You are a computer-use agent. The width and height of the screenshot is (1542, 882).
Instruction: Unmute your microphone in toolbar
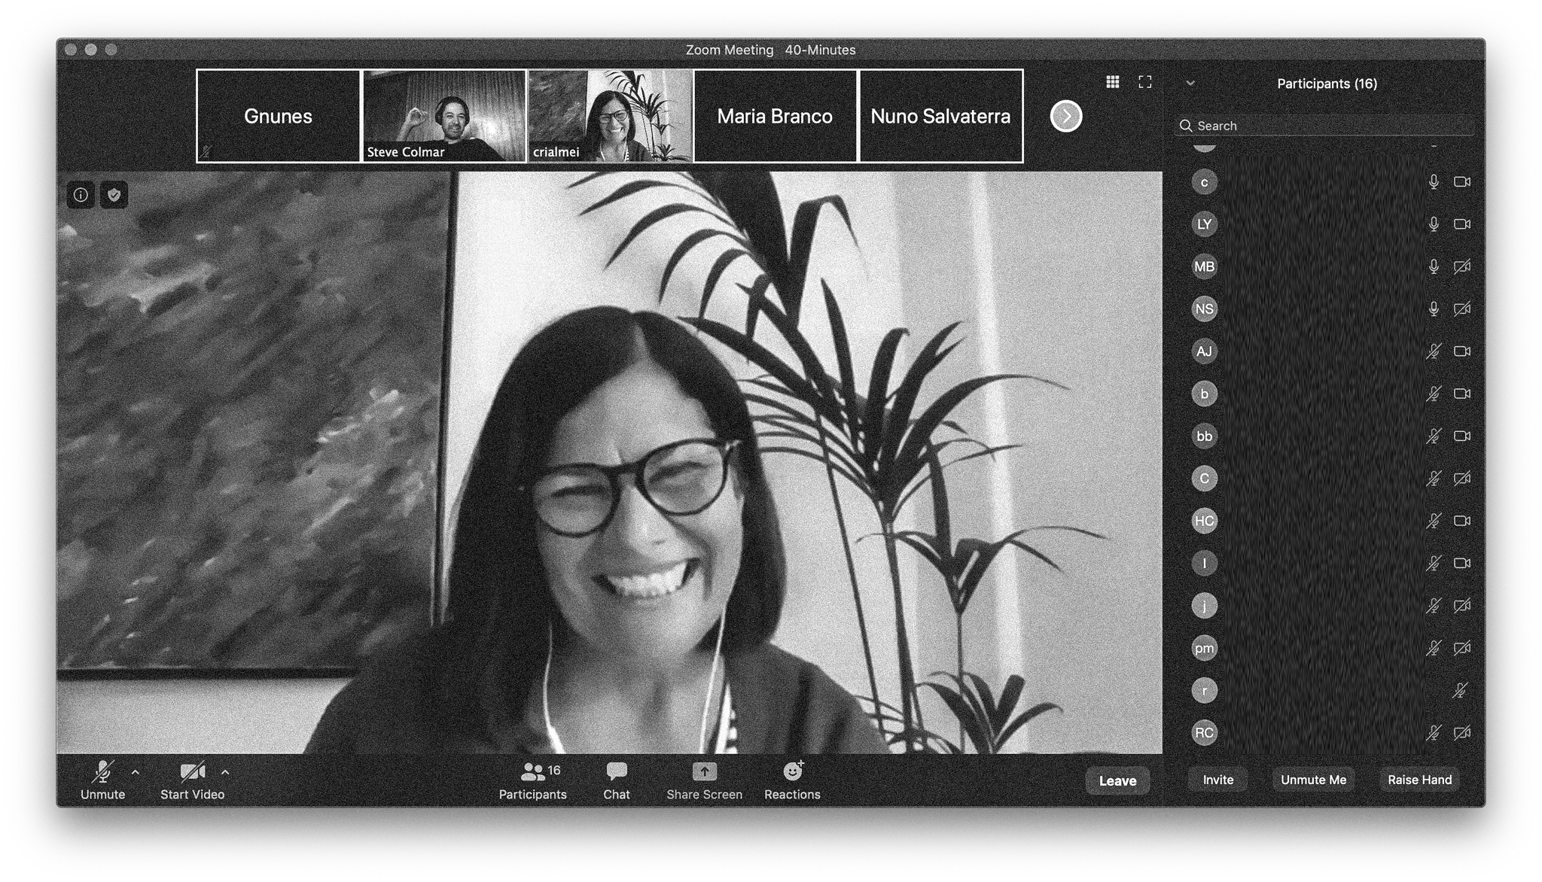point(102,780)
